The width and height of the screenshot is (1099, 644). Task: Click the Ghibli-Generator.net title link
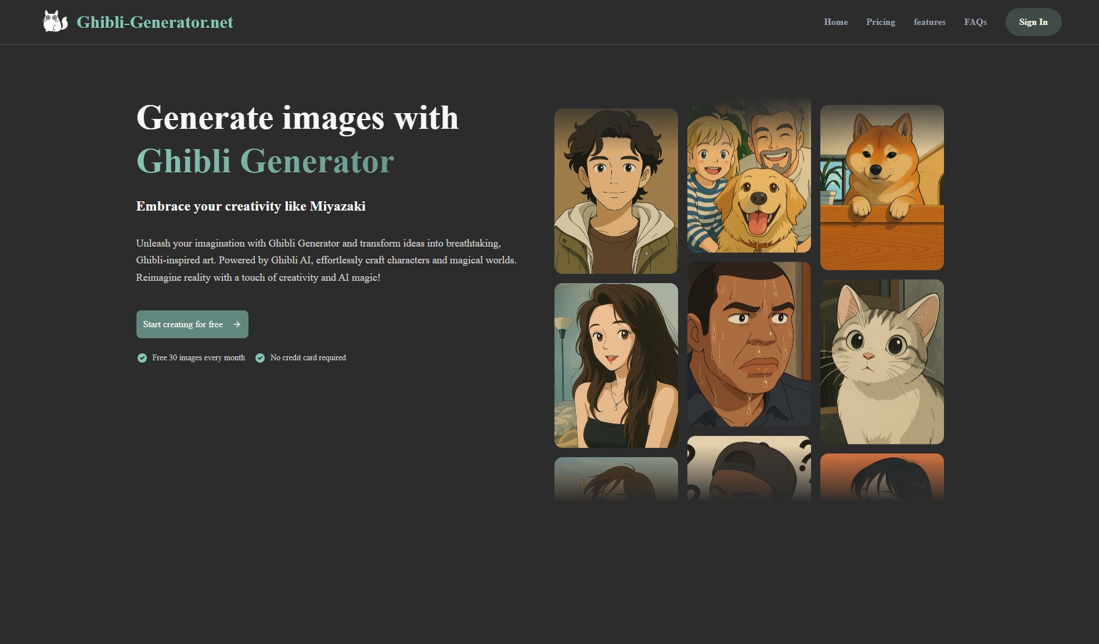(156, 23)
